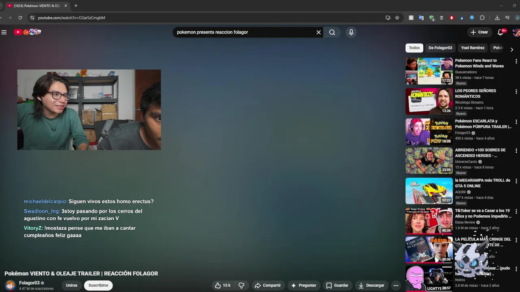Open options menu for PELÍCULA MÁS CRINGE
The image size is (520, 292).
click(516, 240)
